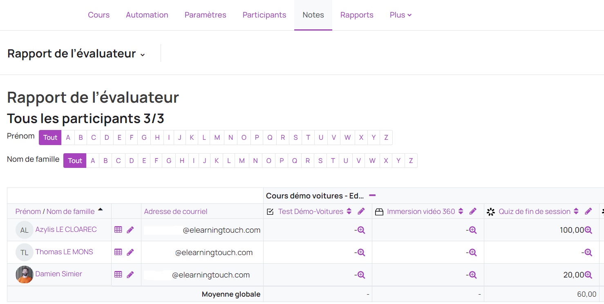Sort by Test Démo-Voitures column arrows
Screen dimensions: 604x304
[x=349, y=211]
